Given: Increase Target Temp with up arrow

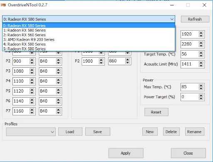Looking at the screenshot, I should (x=201, y=53).
